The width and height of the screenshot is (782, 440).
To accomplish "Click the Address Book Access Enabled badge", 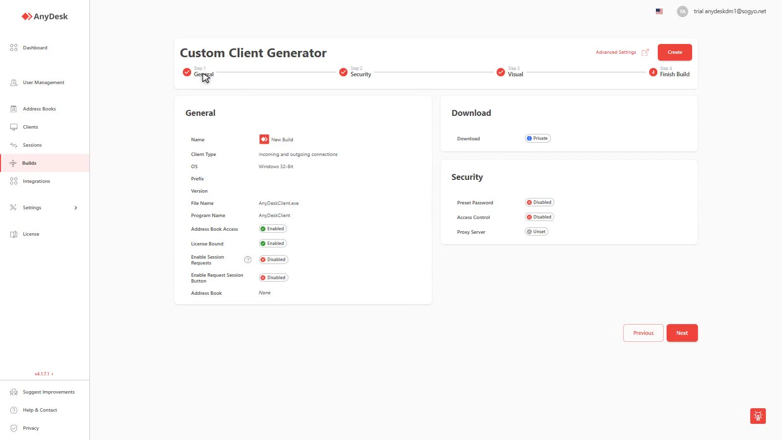I will [273, 229].
